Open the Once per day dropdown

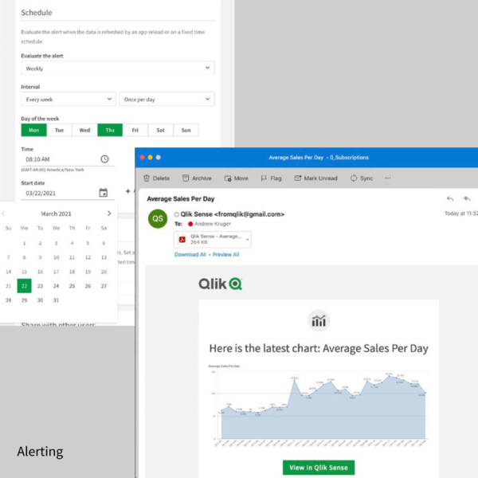[x=167, y=99]
